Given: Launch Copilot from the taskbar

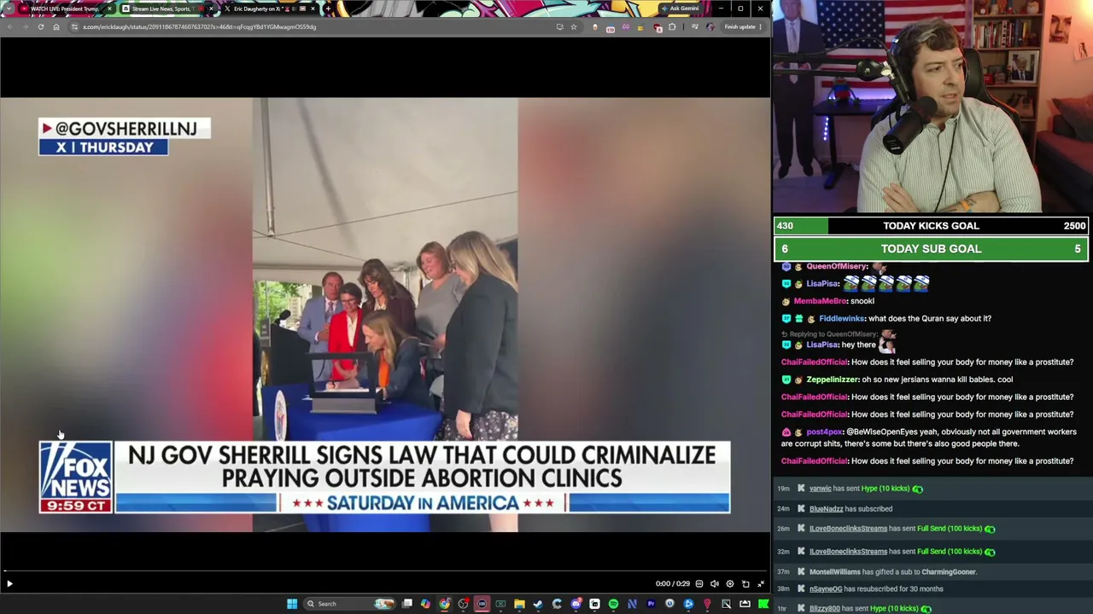Looking at the screenshot, I should coord(425,604).
